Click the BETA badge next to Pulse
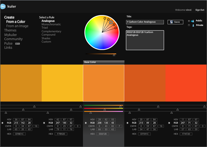 [17, 44]
